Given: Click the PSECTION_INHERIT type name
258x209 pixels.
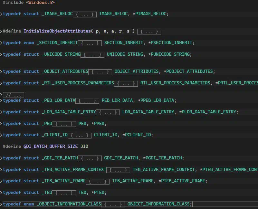Looking at the screenshot, I should [x=171, y=43].
